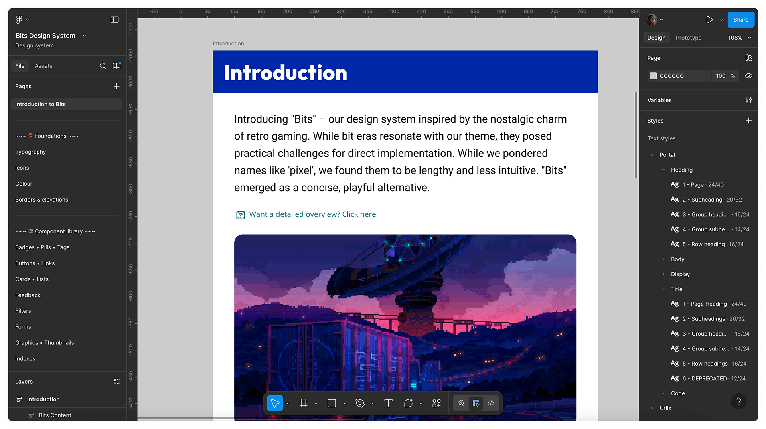The image size is (766, 429).
Task: Click the pixel art image on canvas
Action: (x=405, y=327)
